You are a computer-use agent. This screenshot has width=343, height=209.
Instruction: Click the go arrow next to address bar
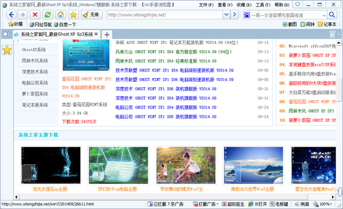click(234, 15)
